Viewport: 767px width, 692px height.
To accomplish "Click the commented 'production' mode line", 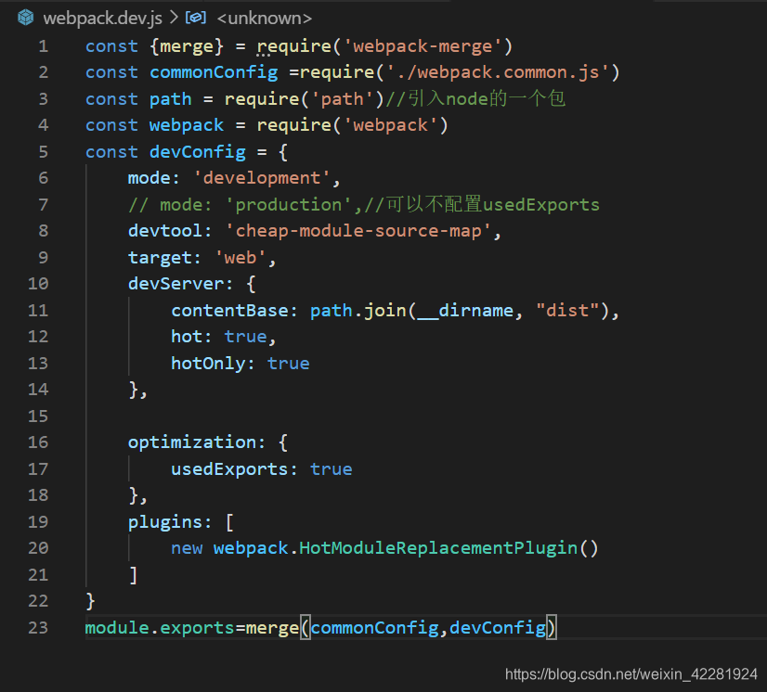I will click(364, 204).
